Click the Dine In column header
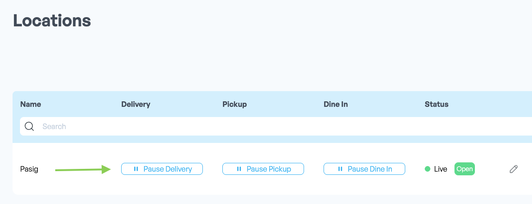The height and width of the screenshot is (204, 532). tap(336, 104)
